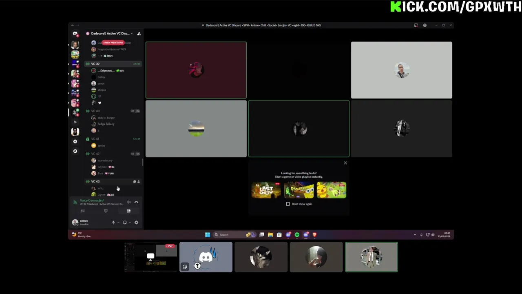This screenshot has height=294, width=522.
Task: Open Discord help icon in title bar
Action: coord(425,25)
